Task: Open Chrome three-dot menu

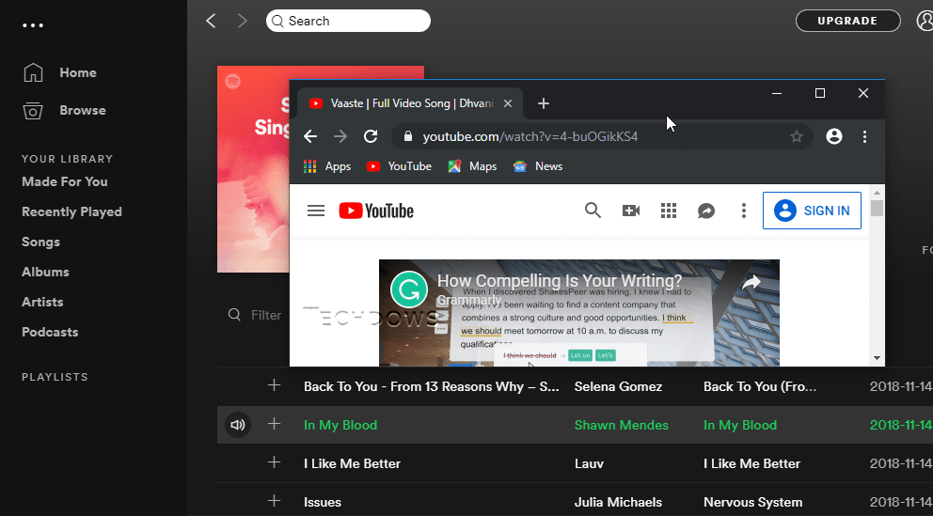Action: pyautogui.click(x=864, y=136)
